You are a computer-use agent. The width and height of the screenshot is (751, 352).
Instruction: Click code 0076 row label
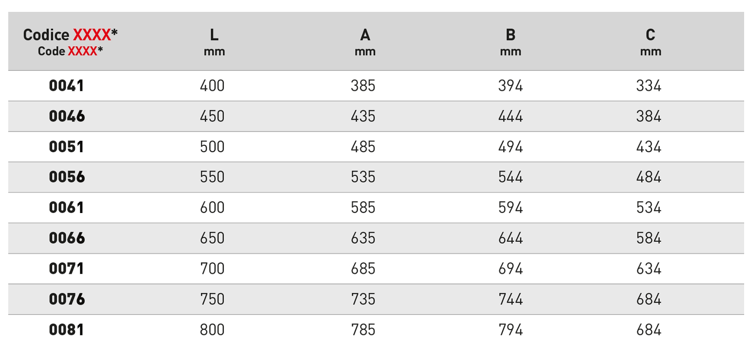[67, 299]
